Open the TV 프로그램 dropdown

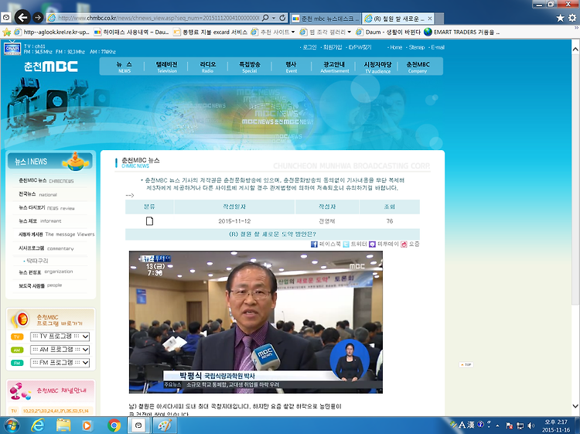tap(60, 337)
